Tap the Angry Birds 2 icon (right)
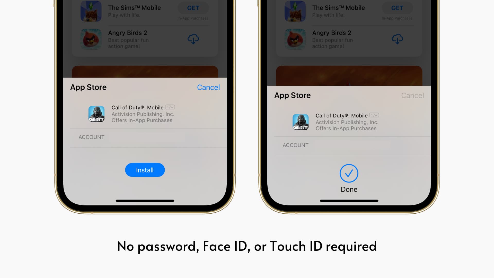The height and width of the screenshot is (278, 494). [x=295, y=39]
